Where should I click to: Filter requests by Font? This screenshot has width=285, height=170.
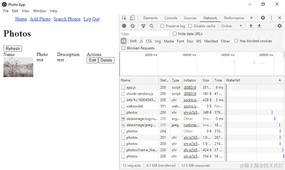pyautogui.click(x=180, y=41)
